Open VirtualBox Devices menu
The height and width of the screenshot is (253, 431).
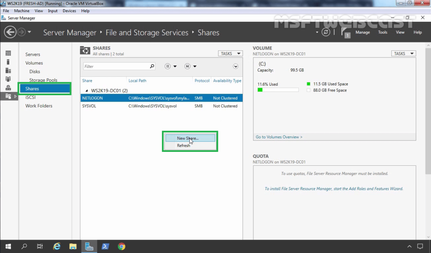point(69,10)
